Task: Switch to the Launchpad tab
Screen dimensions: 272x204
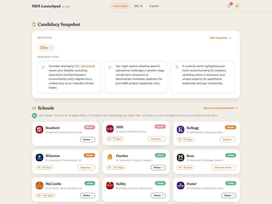Action: 120,6
